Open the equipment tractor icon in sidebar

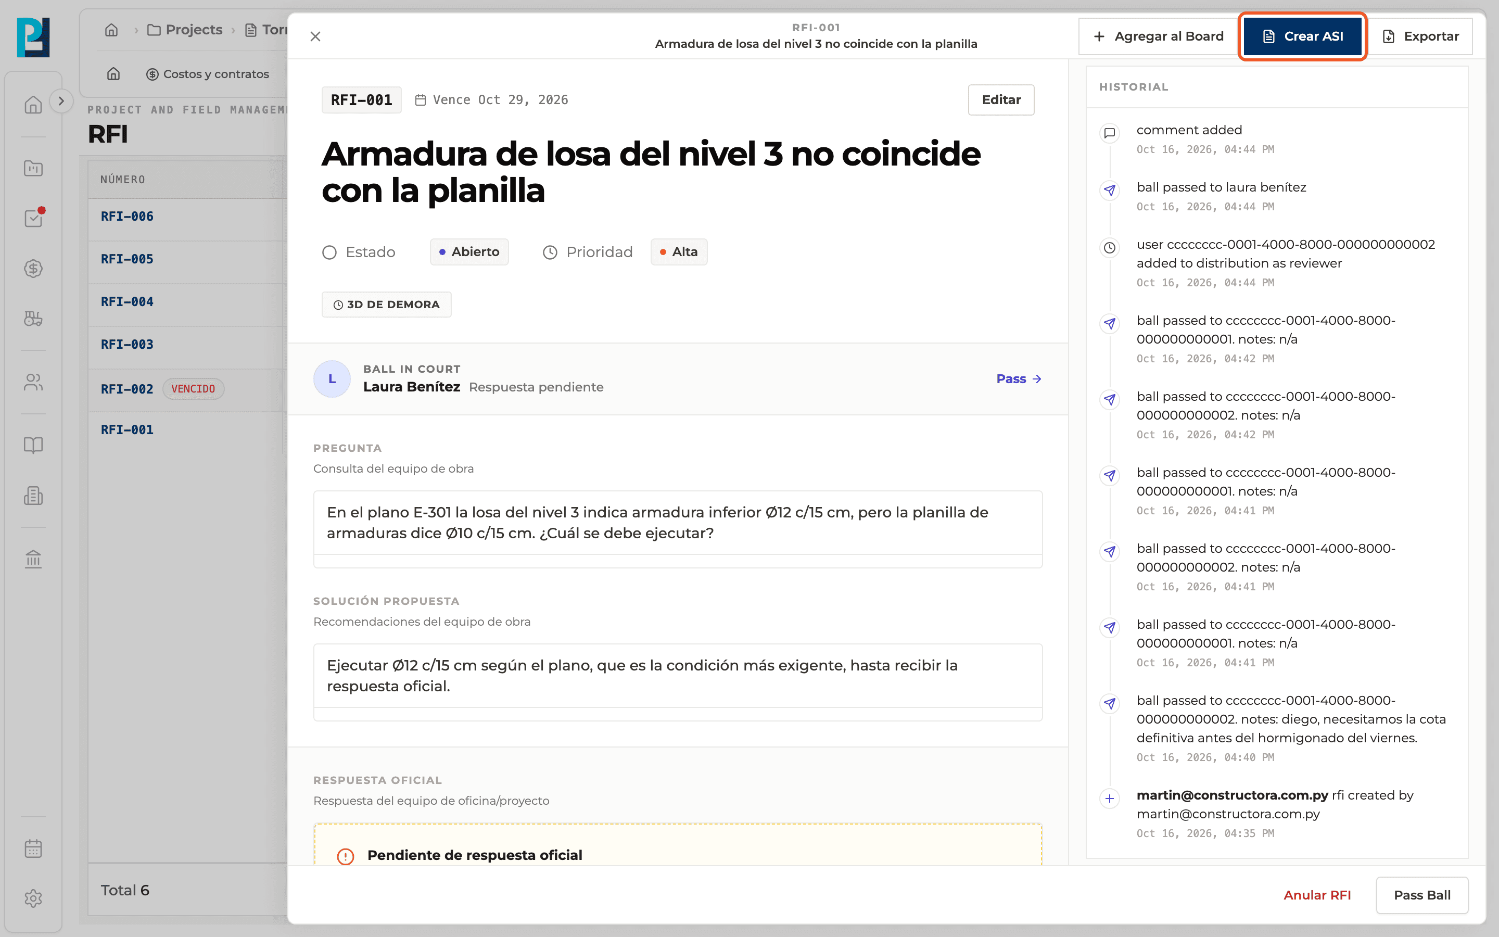point(33,319)
